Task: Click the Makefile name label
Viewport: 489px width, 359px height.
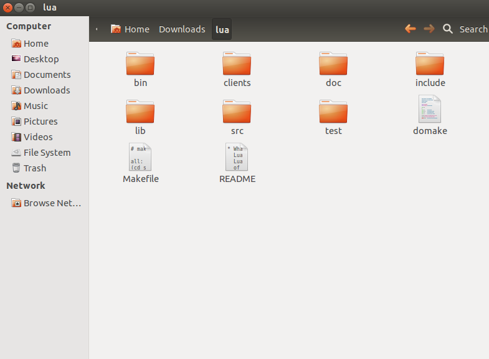Action: click(x=141, y=179)
